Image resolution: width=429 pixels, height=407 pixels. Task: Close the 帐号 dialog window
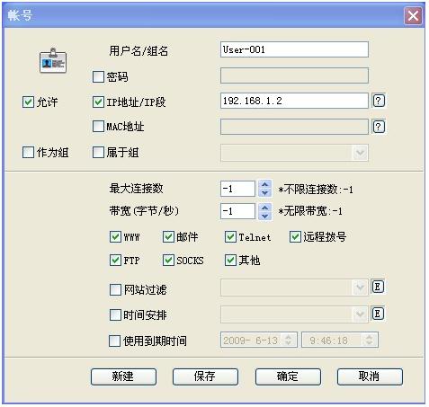(413, 15)
